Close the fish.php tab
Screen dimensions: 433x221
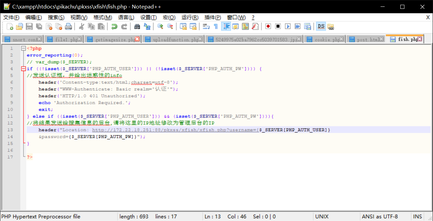point(420,39)
